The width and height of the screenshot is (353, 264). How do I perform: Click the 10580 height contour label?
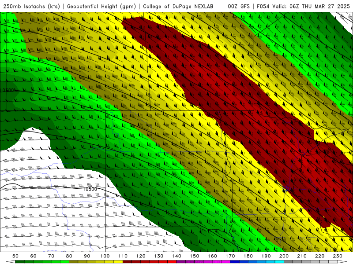coord(7,90)
